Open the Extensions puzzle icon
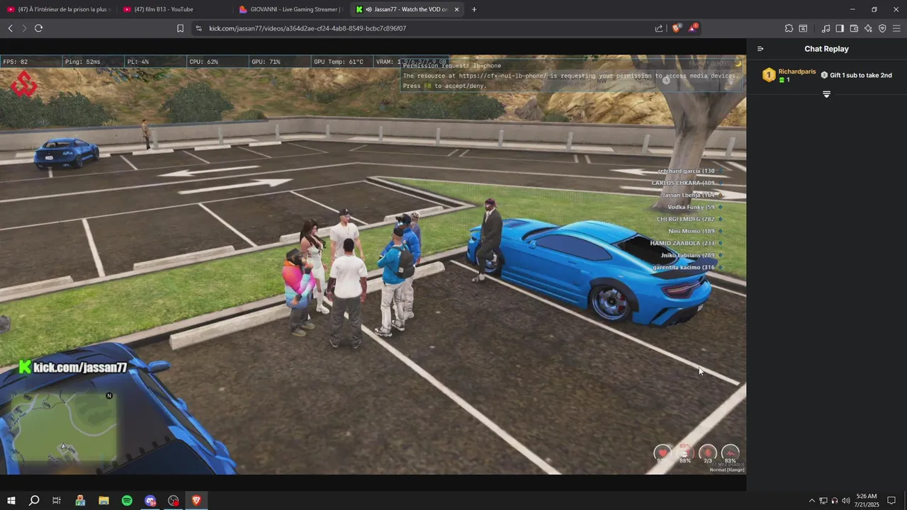907x510 pixels. [x=789, y=28]
